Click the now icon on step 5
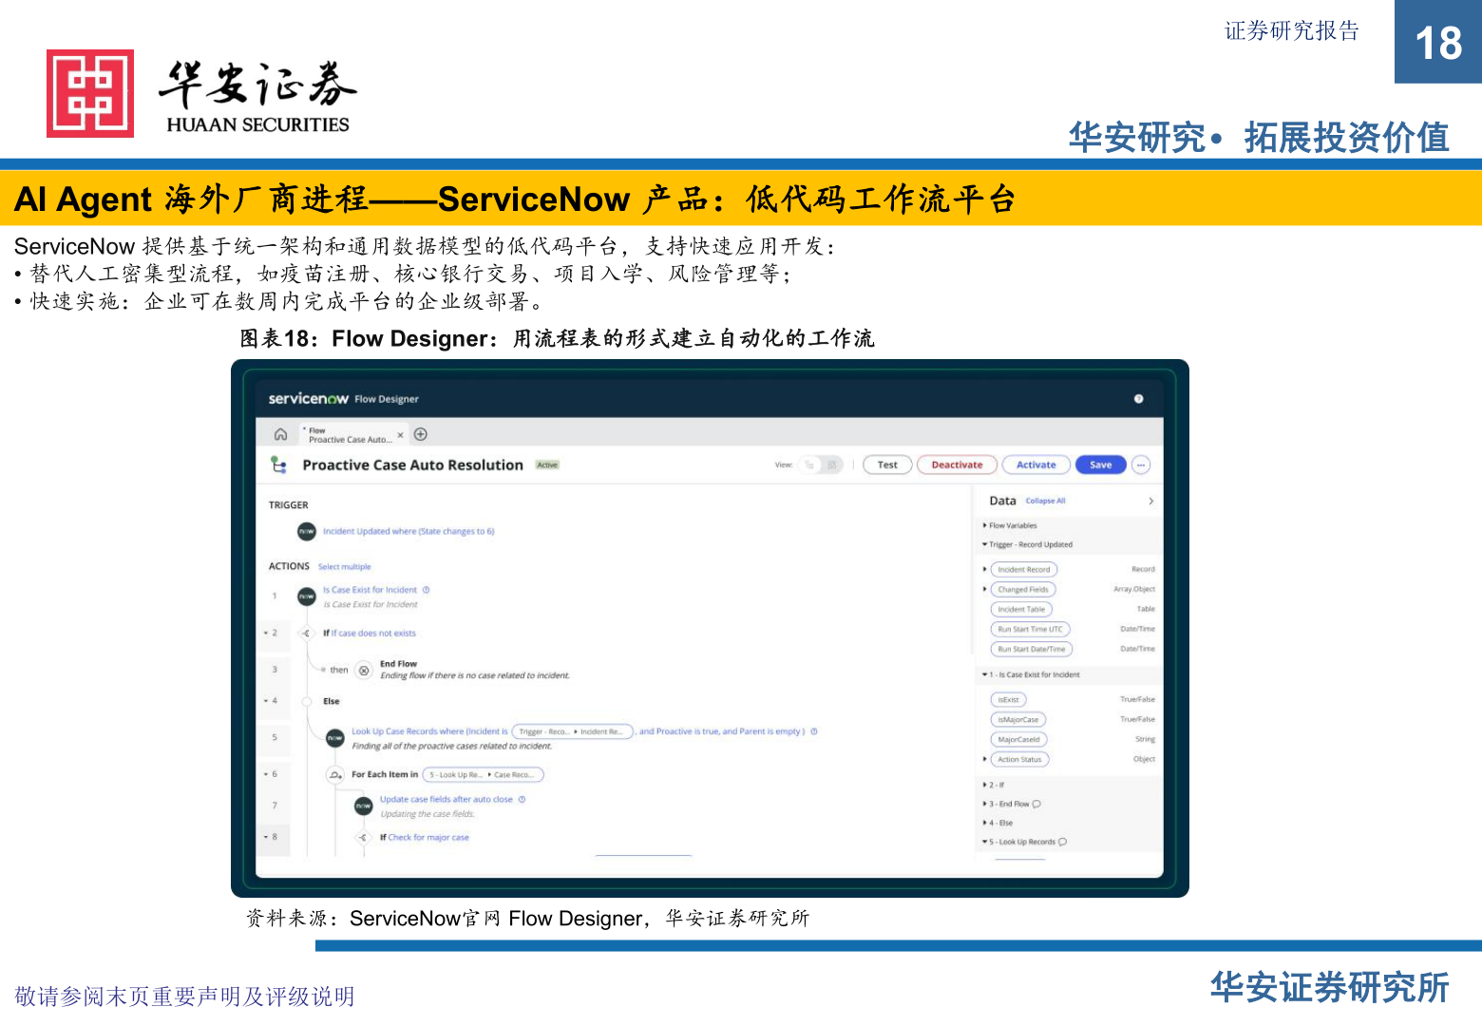The image size is (1482, 1026). pos(335,738)
